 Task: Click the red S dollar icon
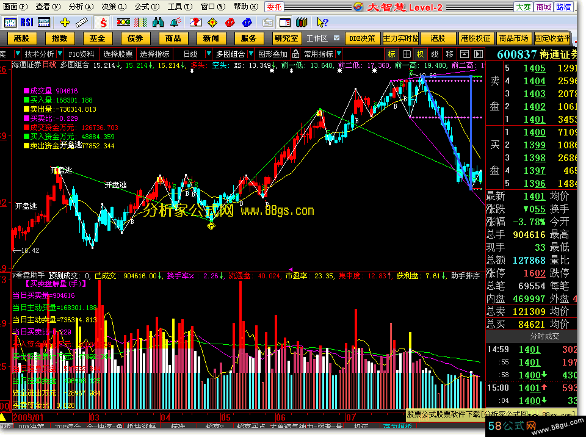click(x=103, y=23)
